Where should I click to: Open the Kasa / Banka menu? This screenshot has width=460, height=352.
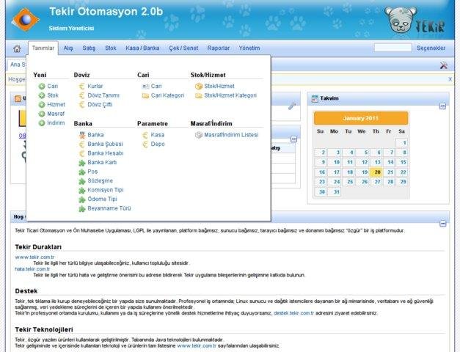coord(142,48)
